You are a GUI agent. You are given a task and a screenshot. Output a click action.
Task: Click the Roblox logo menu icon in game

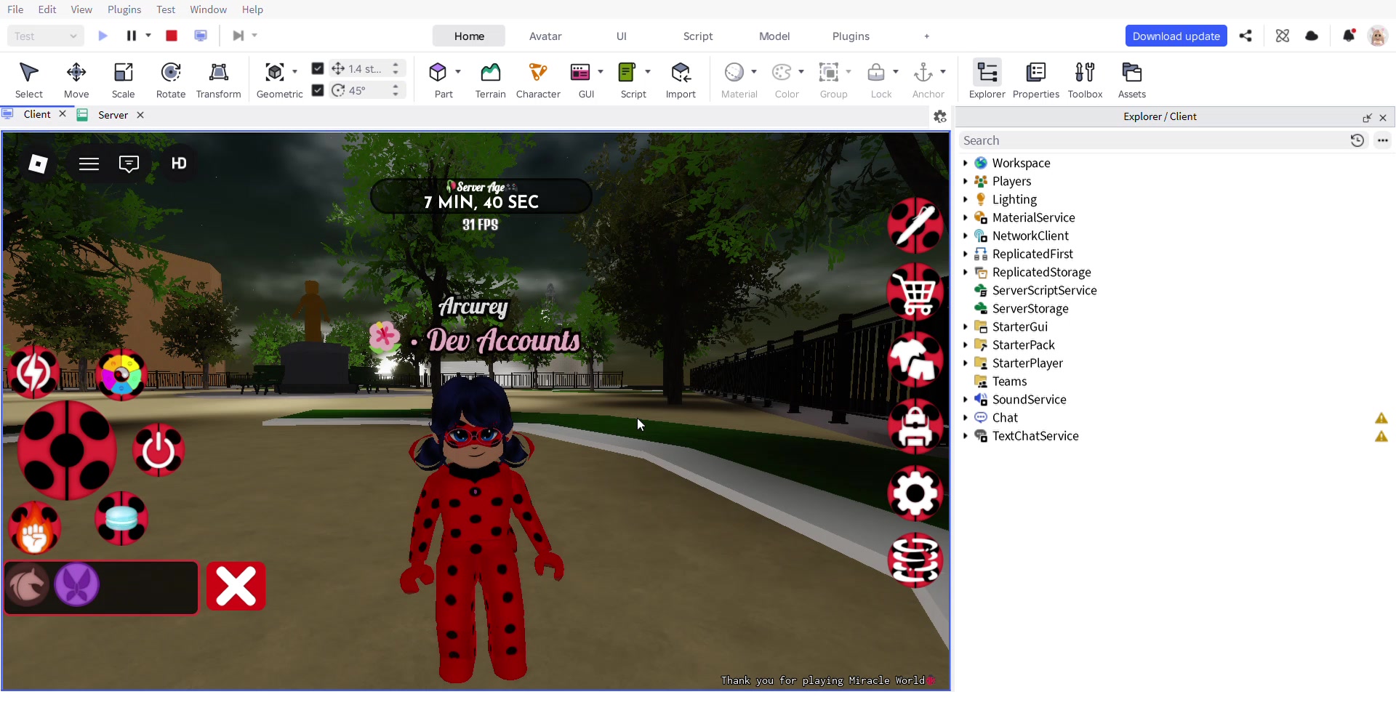[x=38, y=164]
